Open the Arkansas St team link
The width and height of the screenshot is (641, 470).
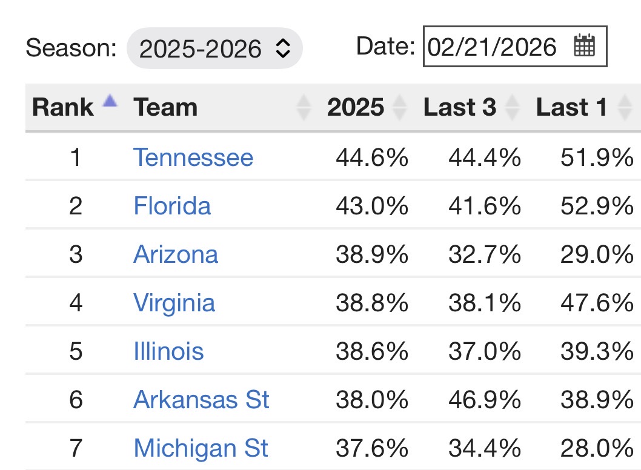click(x=201, y=400)
